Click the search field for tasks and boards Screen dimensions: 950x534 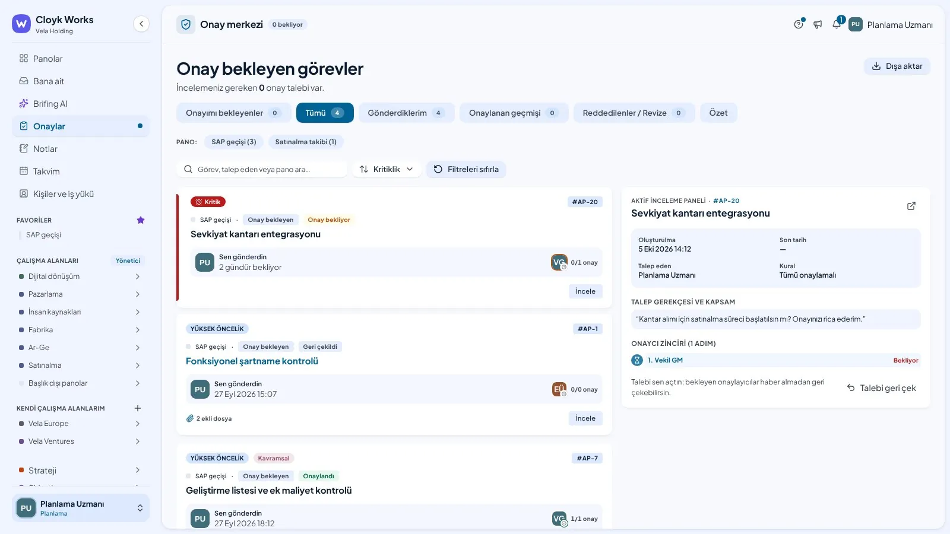[262, 169]
